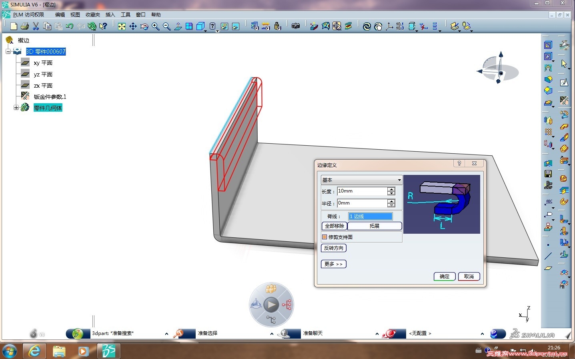
Task: Zoom in with the magnifier plus icon
Action: [x=156, y=26]
